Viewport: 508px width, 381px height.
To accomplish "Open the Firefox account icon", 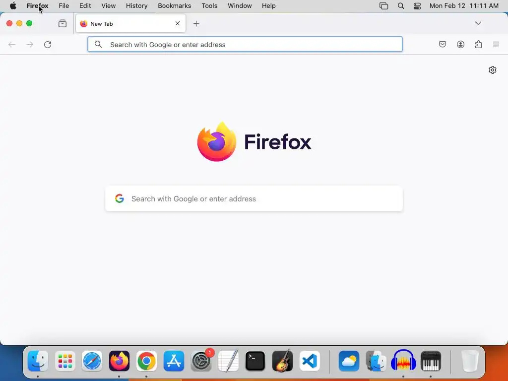I will [460, 44].
